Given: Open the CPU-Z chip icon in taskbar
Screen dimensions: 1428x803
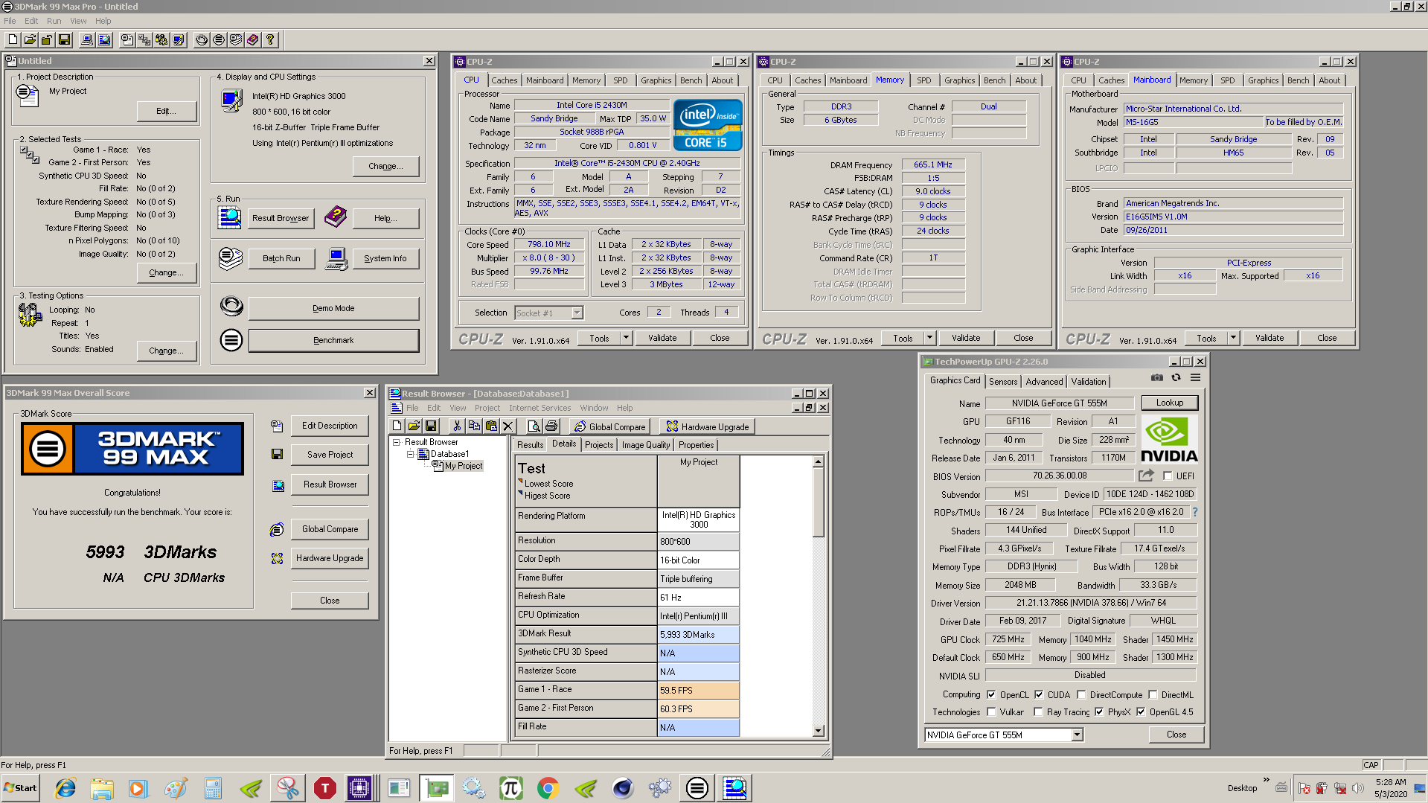Looking at the screenshot, I should (x=359, y=787).
